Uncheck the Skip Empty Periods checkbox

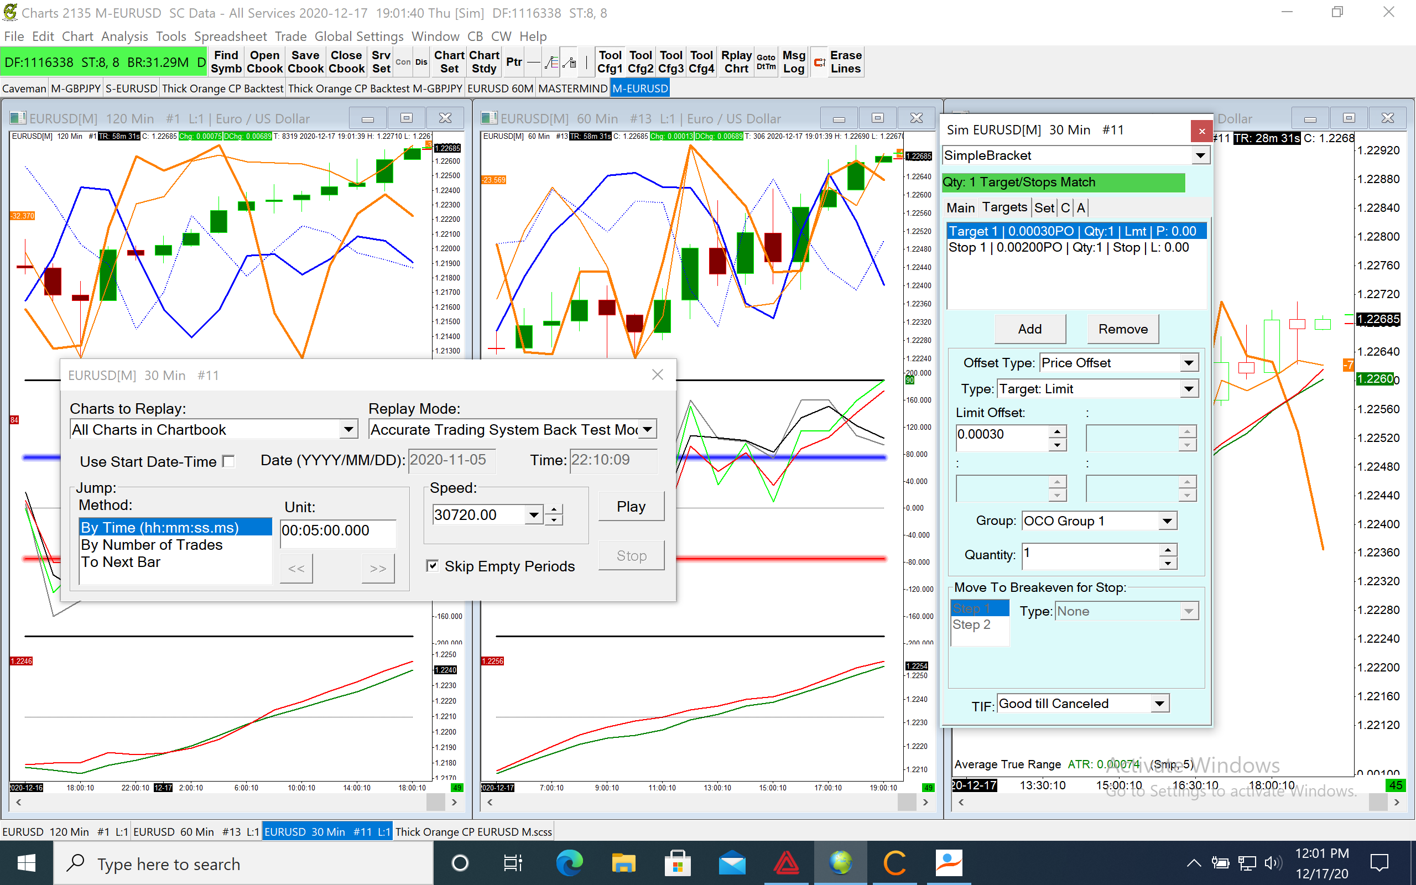(433, 565)
